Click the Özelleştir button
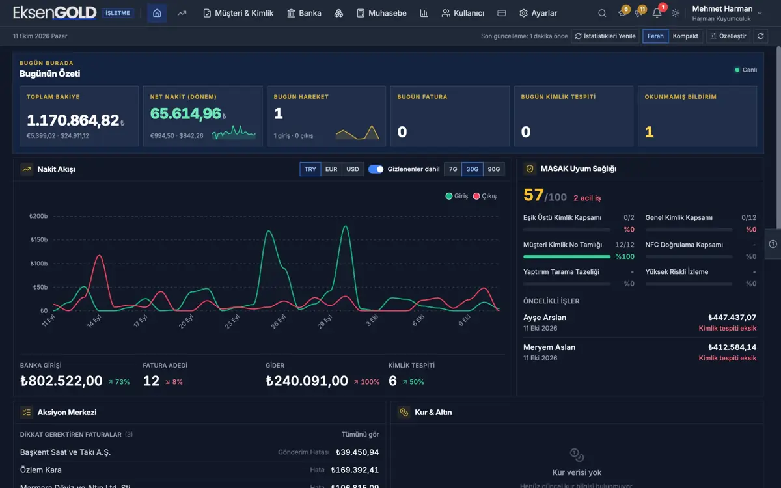The width and height of the screenshot is (781, 488). [728, 36]
